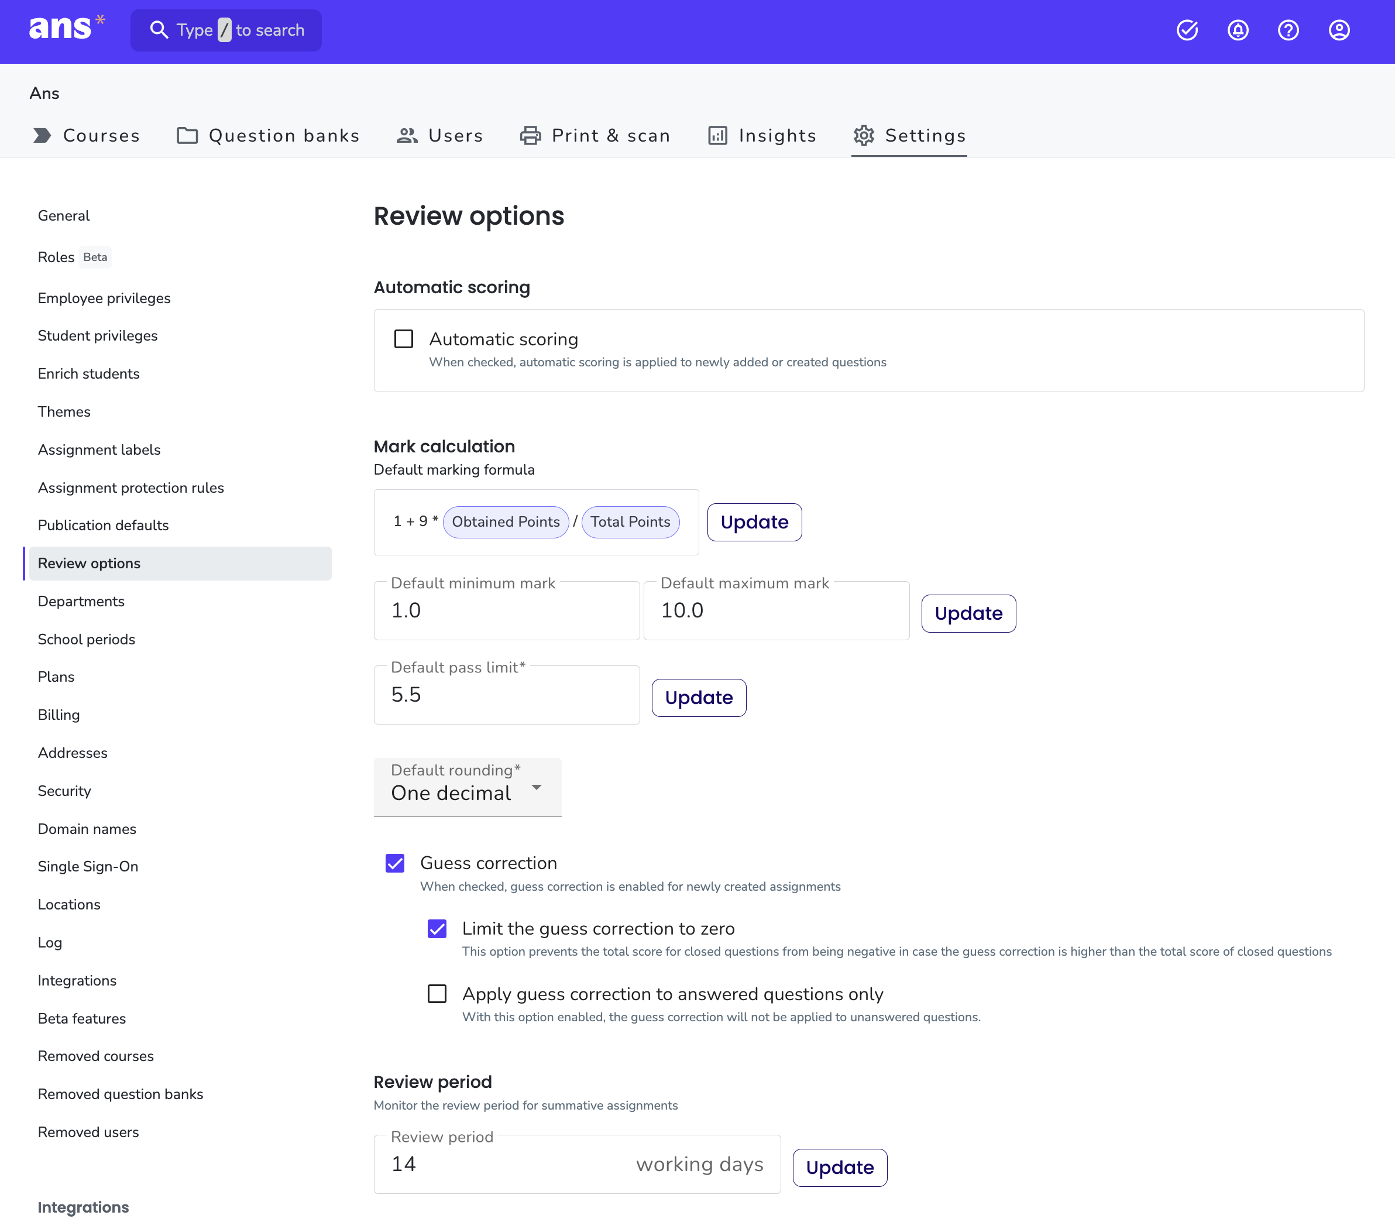Viewport: 1395px width, 1229px height.
Task: Open Beta features settings
Action: [x=82, y=1019]
